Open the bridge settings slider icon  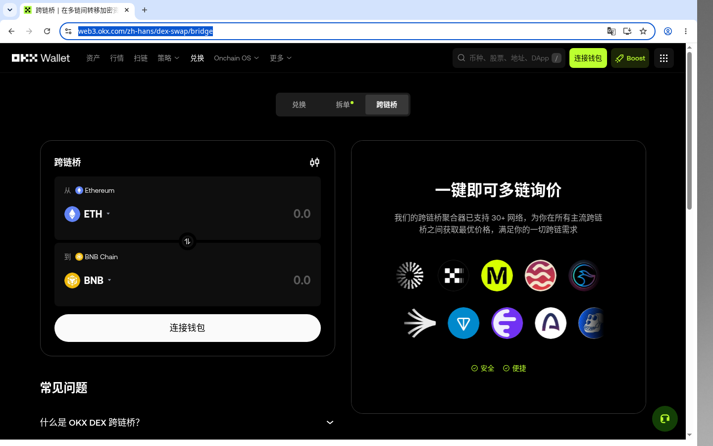point(314,163)
